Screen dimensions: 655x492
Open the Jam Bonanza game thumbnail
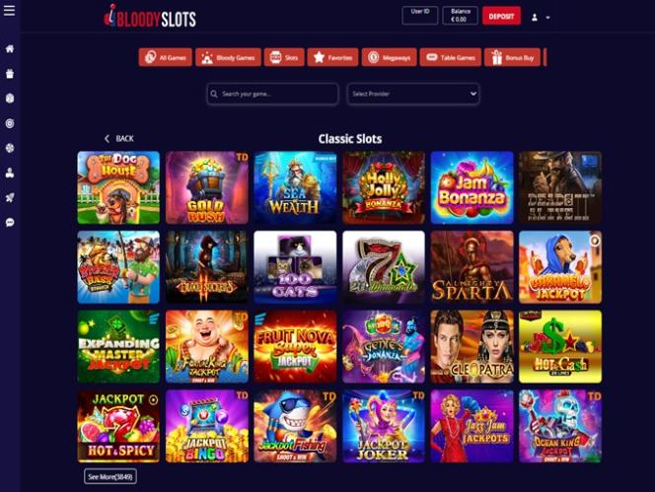pos(472,187)
